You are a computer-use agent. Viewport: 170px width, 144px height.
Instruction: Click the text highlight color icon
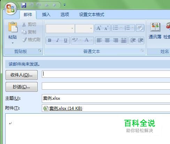pyautogui.click(x=75, y=40)
